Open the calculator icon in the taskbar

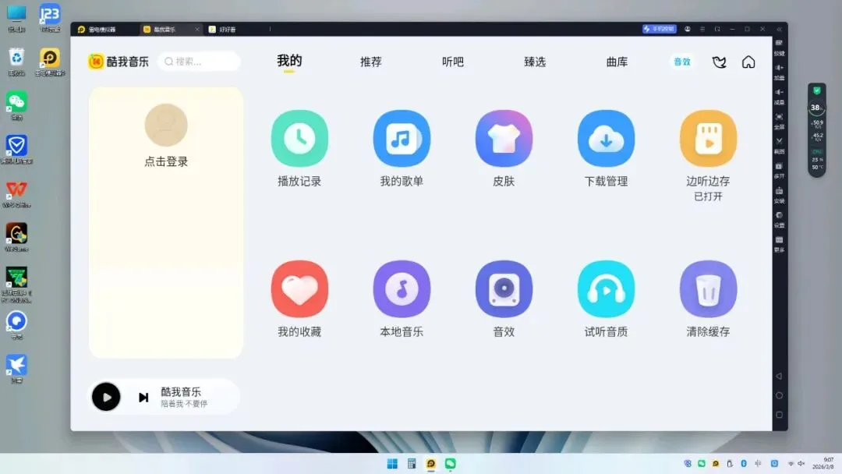pyautogui.click(x=412, y=464)
